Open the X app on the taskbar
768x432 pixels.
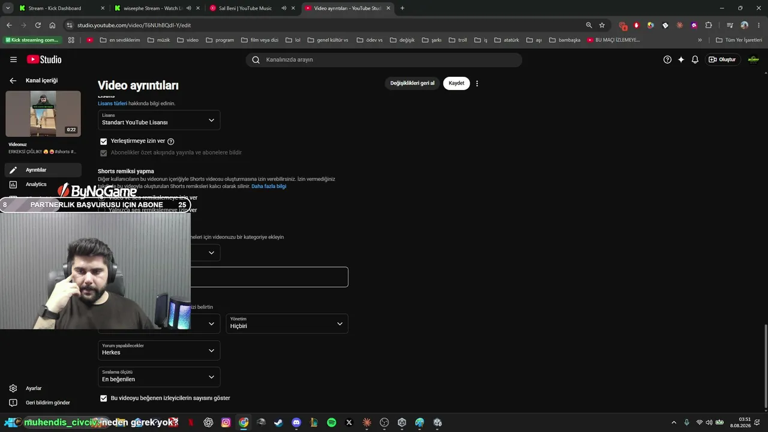point(349,422)
